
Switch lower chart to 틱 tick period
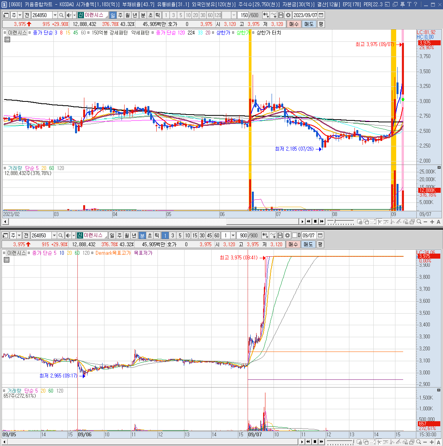pos(157,235)
